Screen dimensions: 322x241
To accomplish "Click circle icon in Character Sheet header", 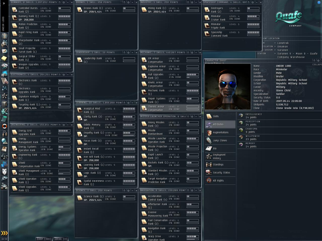I will click(x=318, y=61).
